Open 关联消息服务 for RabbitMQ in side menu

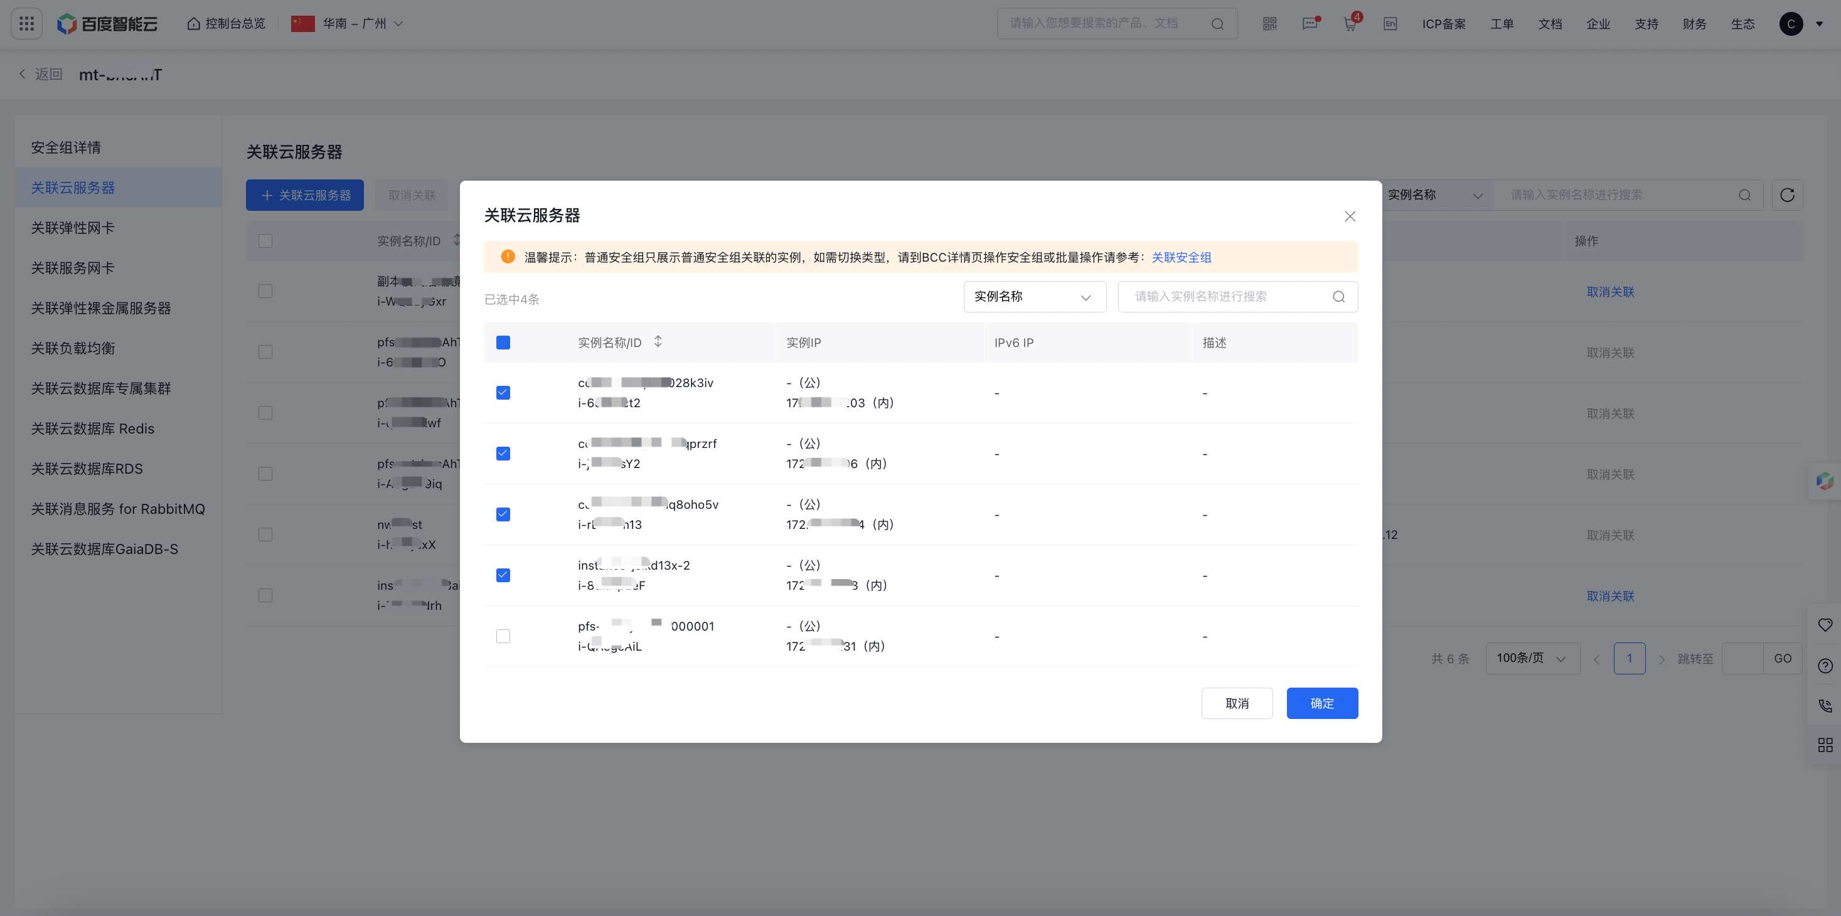pos(118,509)
